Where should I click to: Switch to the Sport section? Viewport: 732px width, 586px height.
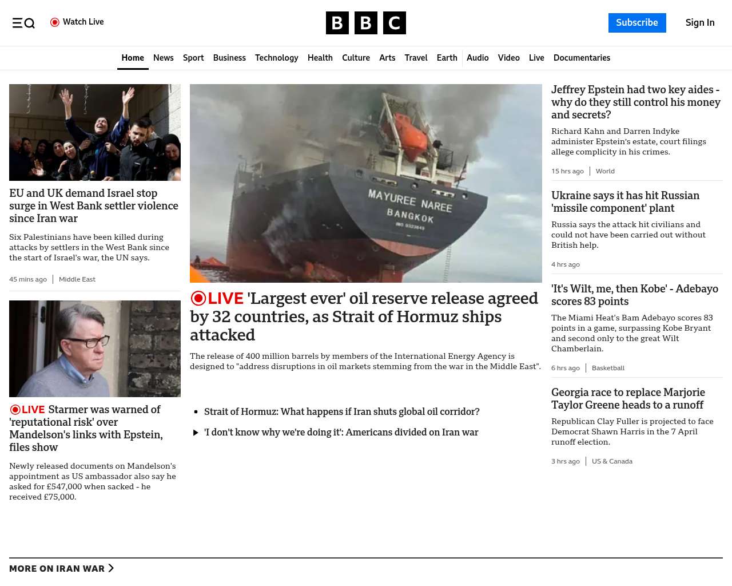click(x=193, y=58)
